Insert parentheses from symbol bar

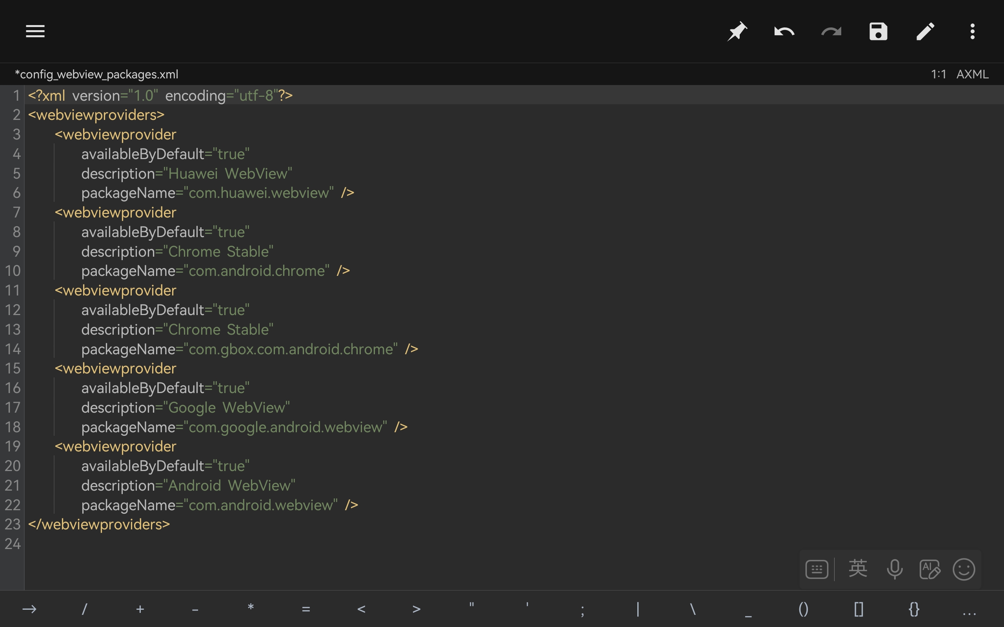(803, 609)
